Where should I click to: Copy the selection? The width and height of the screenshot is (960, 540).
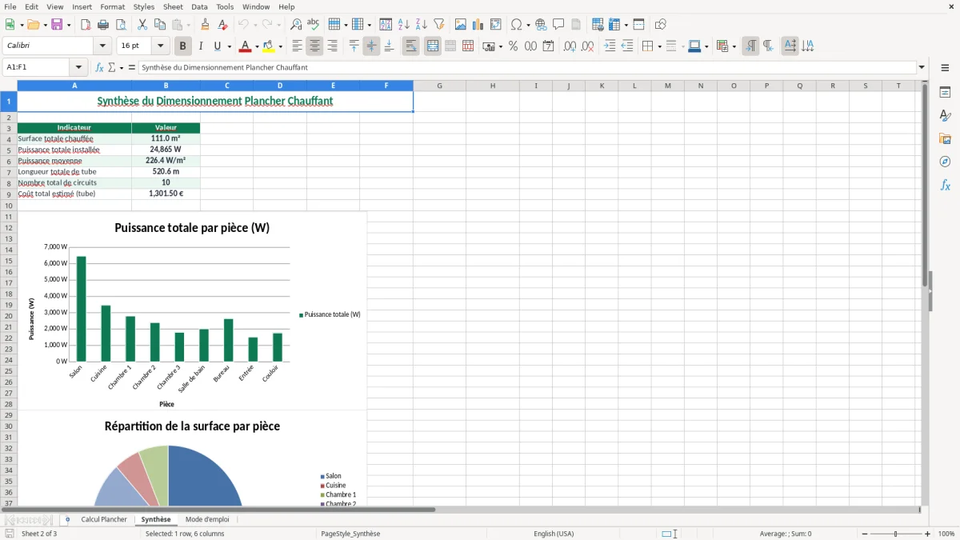pos(160,25)
